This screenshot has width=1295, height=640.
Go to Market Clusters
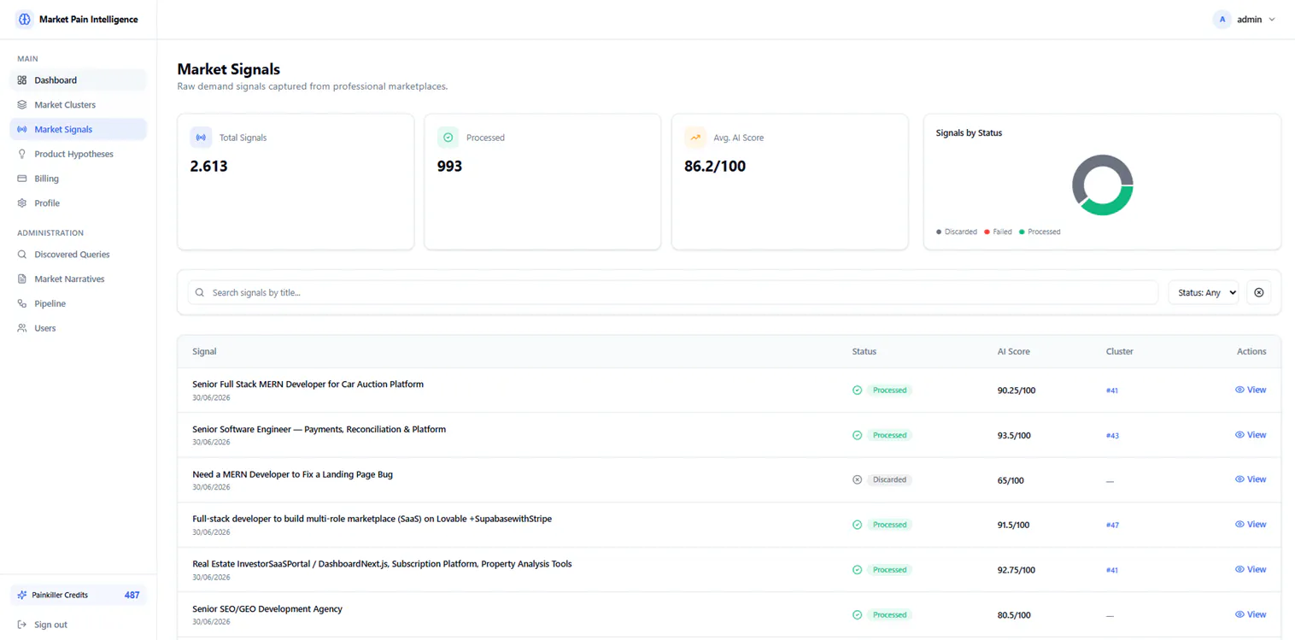point(78,104)
